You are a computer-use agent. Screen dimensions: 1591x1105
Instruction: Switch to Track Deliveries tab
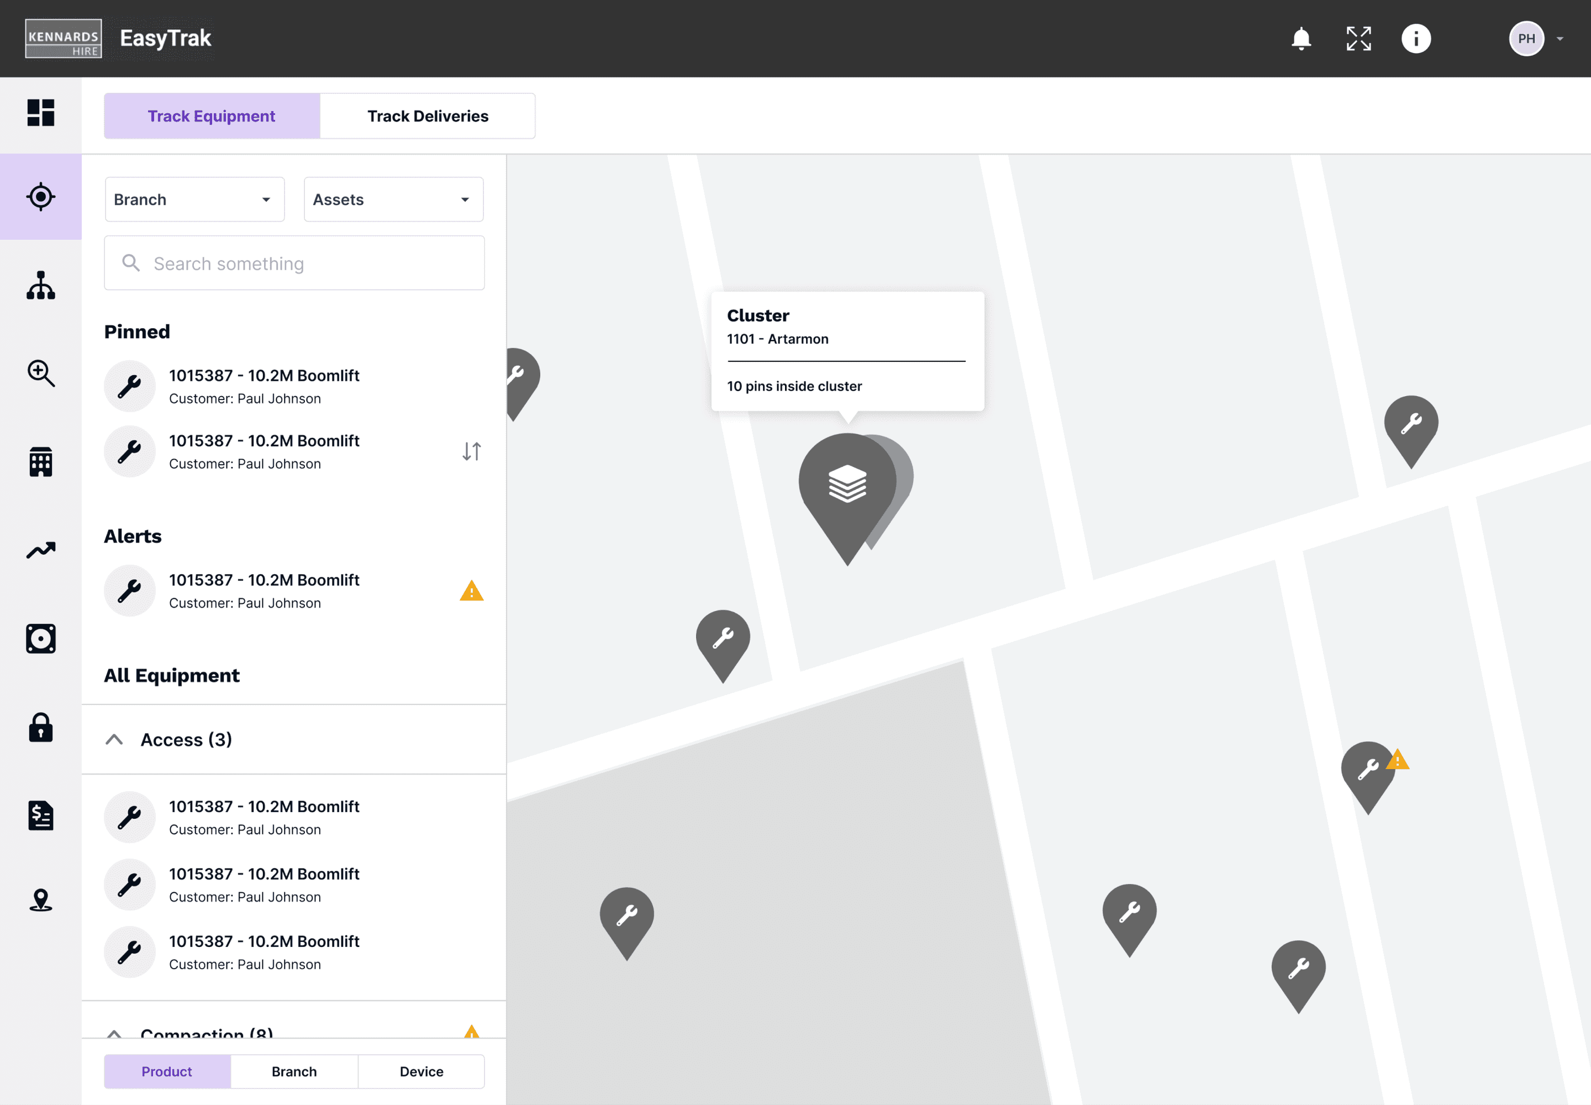pos(427,117)
